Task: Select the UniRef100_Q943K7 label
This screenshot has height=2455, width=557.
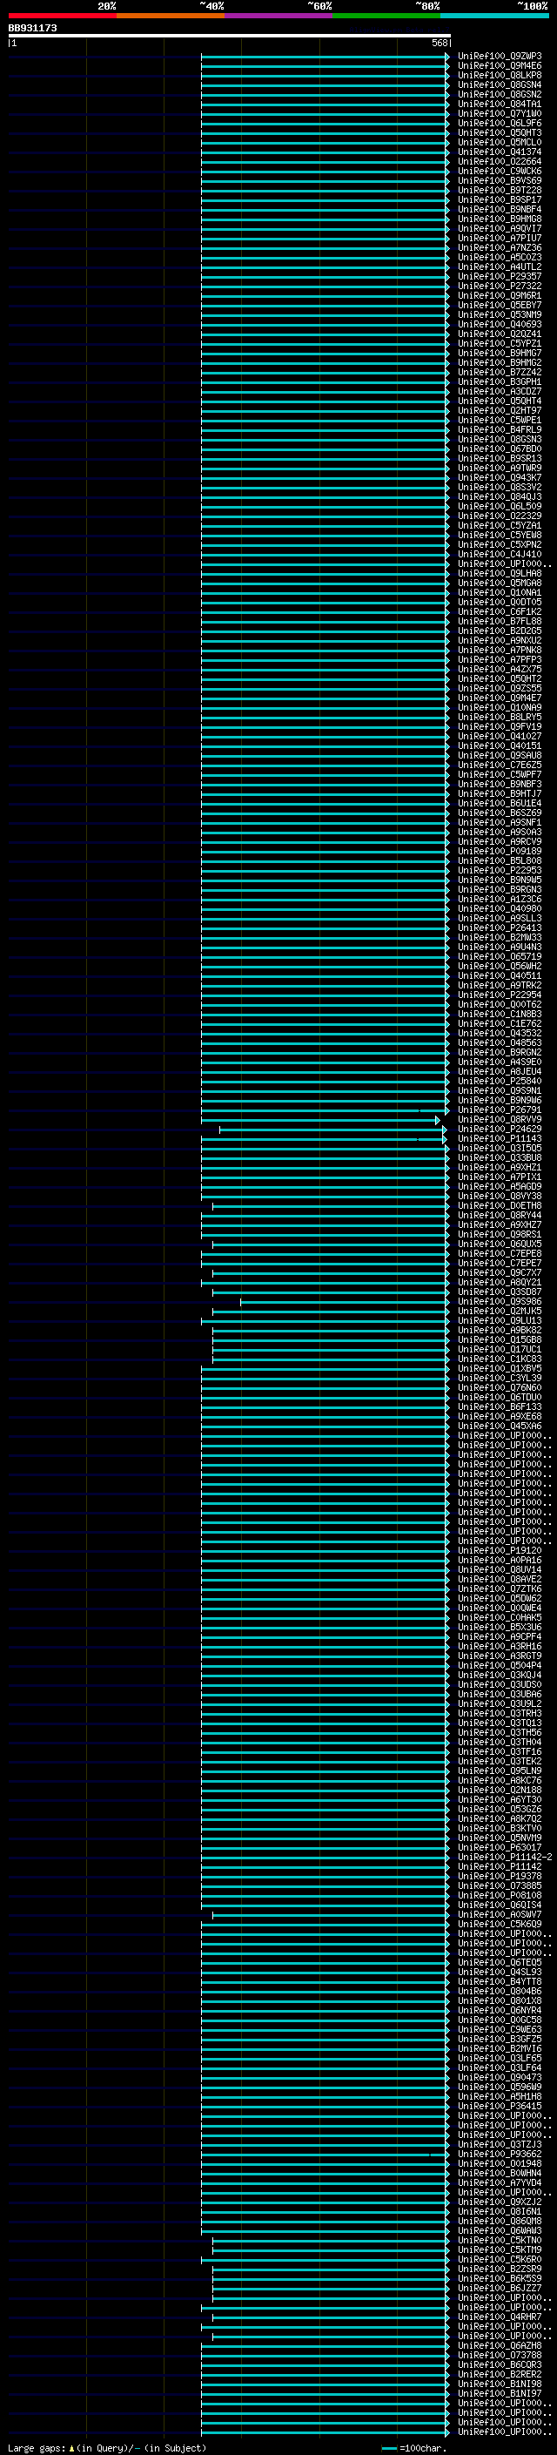Action: point(500,477)
